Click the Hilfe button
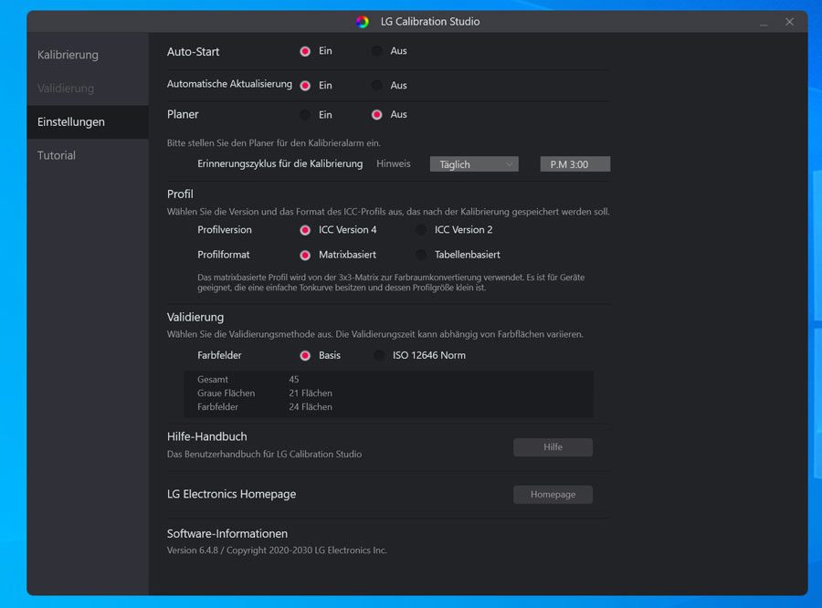Screen dimensions: 822x608 (553, 447)
